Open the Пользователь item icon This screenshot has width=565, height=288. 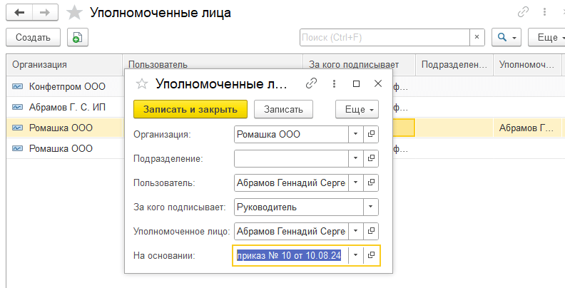(x=371, y=183)
